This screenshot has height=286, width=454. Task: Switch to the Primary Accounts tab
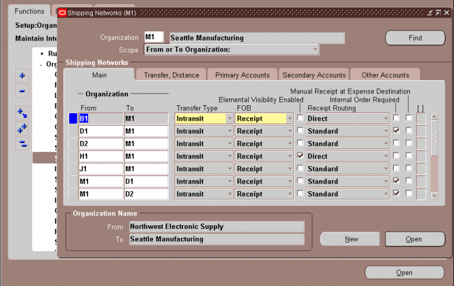point(242,75)
